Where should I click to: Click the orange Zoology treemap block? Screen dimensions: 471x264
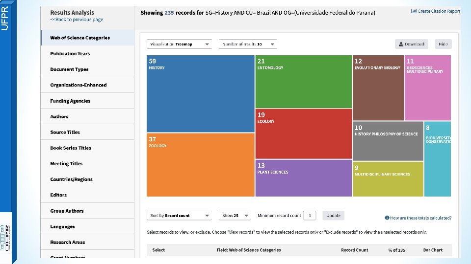tap(200, 165)
